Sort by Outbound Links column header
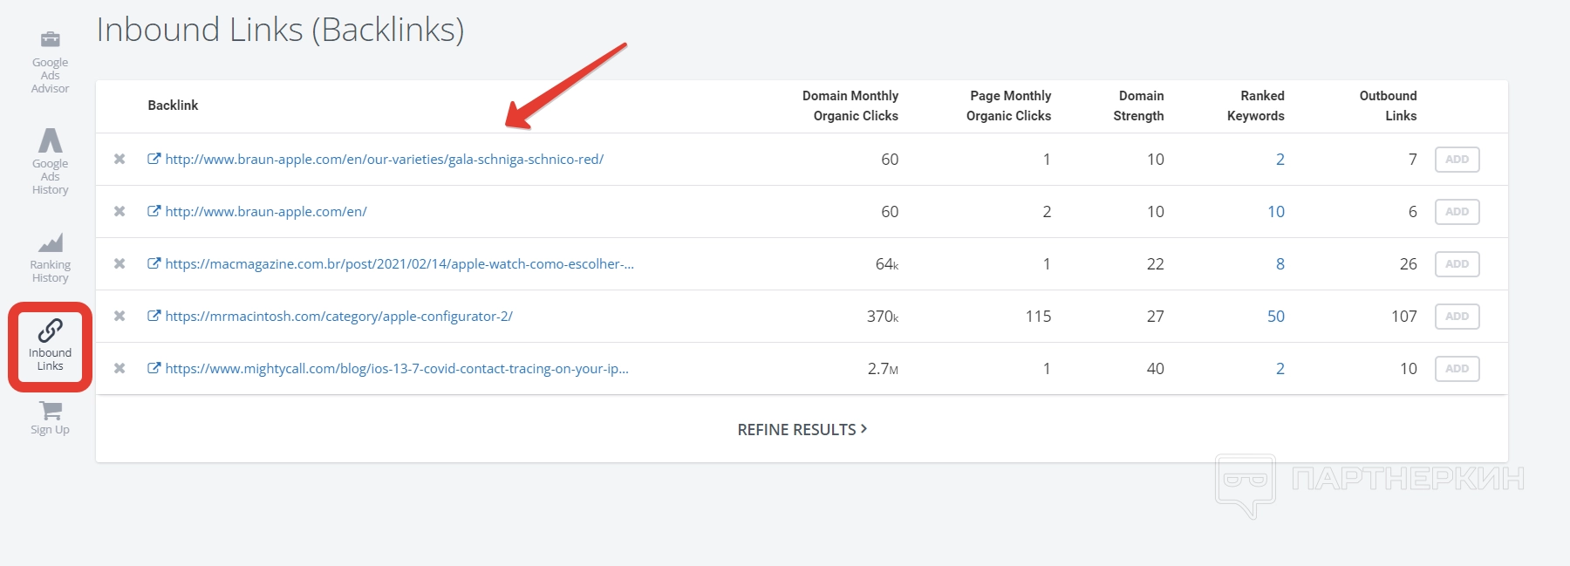 (1389, 106)
